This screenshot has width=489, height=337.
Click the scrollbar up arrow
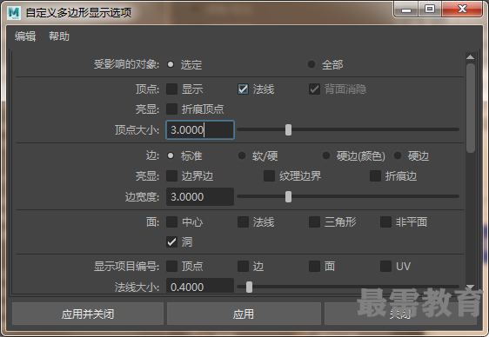(x=470, y=57)
